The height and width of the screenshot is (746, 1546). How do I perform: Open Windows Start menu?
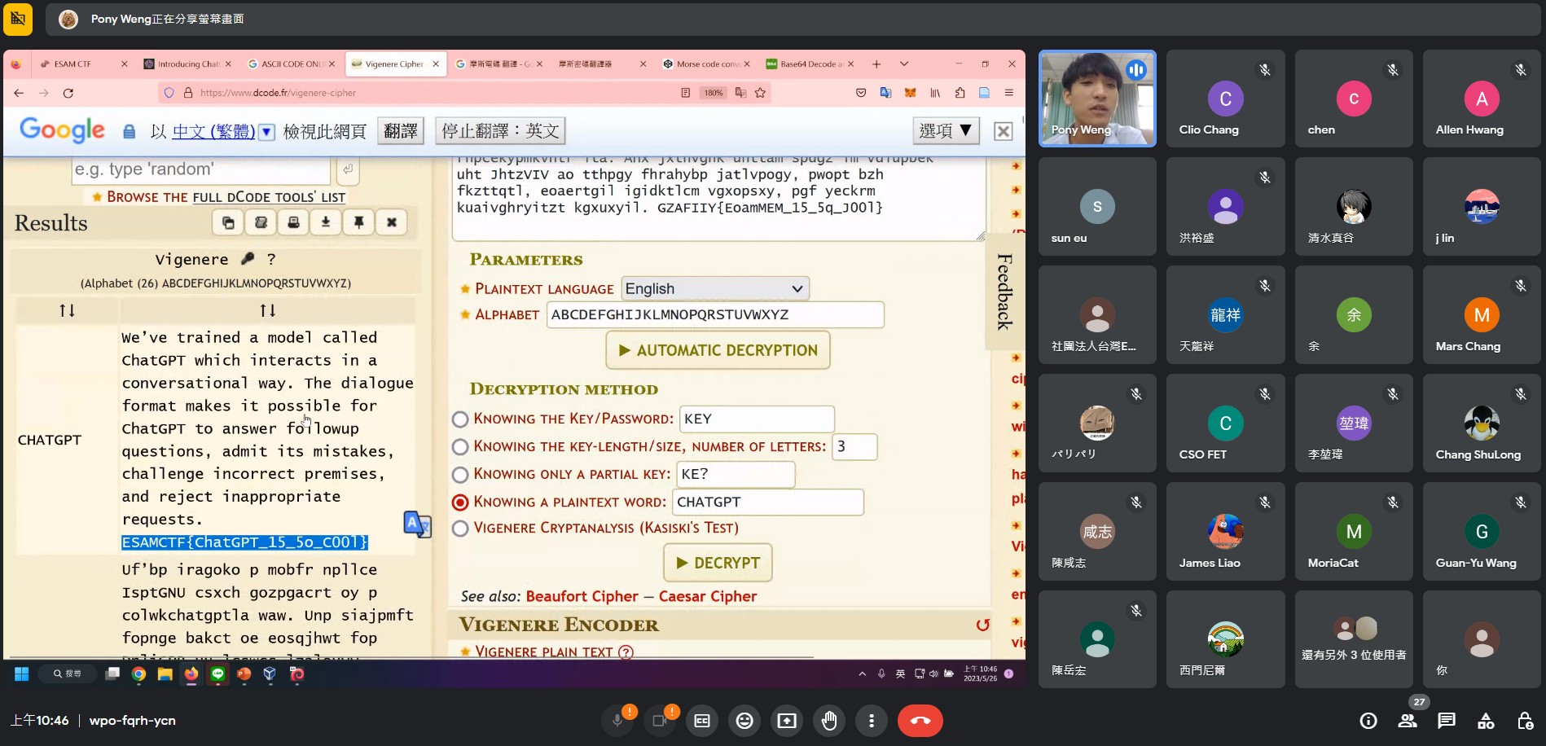[x=22, y=674]
